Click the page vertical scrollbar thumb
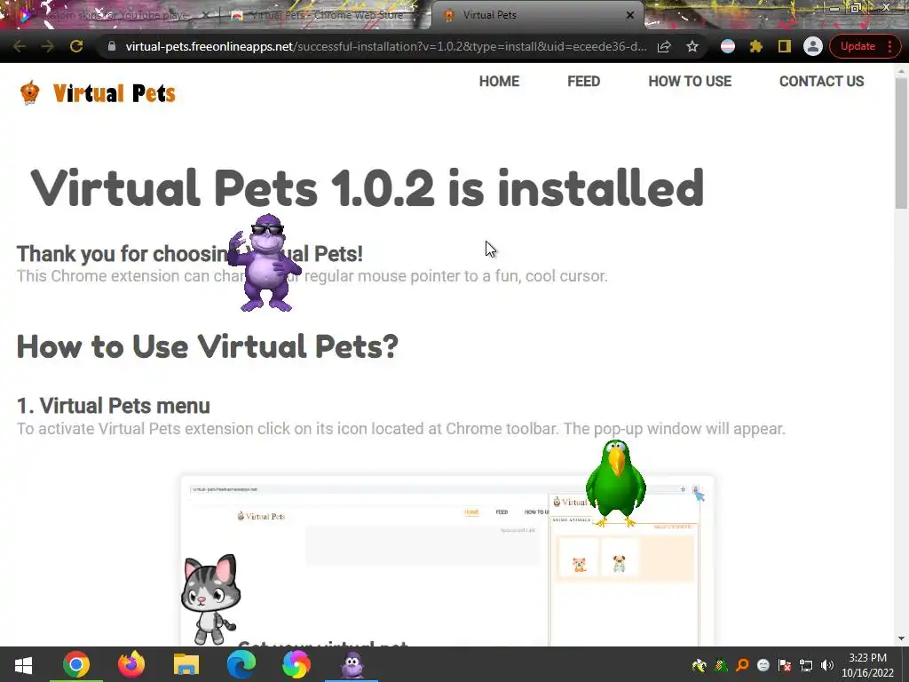This screenshot has width=909, height=682. pos(902,142)
